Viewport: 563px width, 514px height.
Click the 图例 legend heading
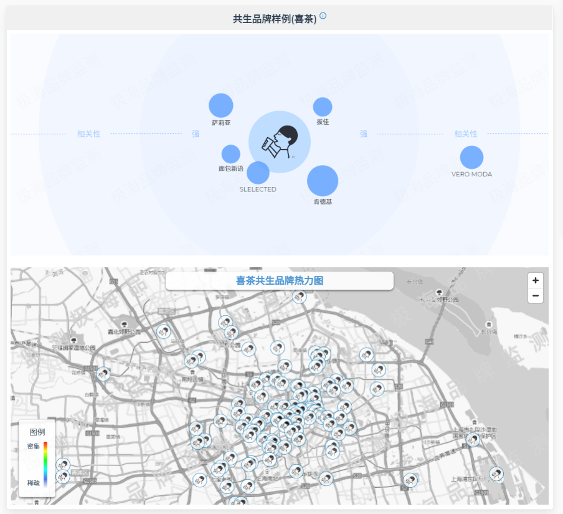(x=37, y=432)
